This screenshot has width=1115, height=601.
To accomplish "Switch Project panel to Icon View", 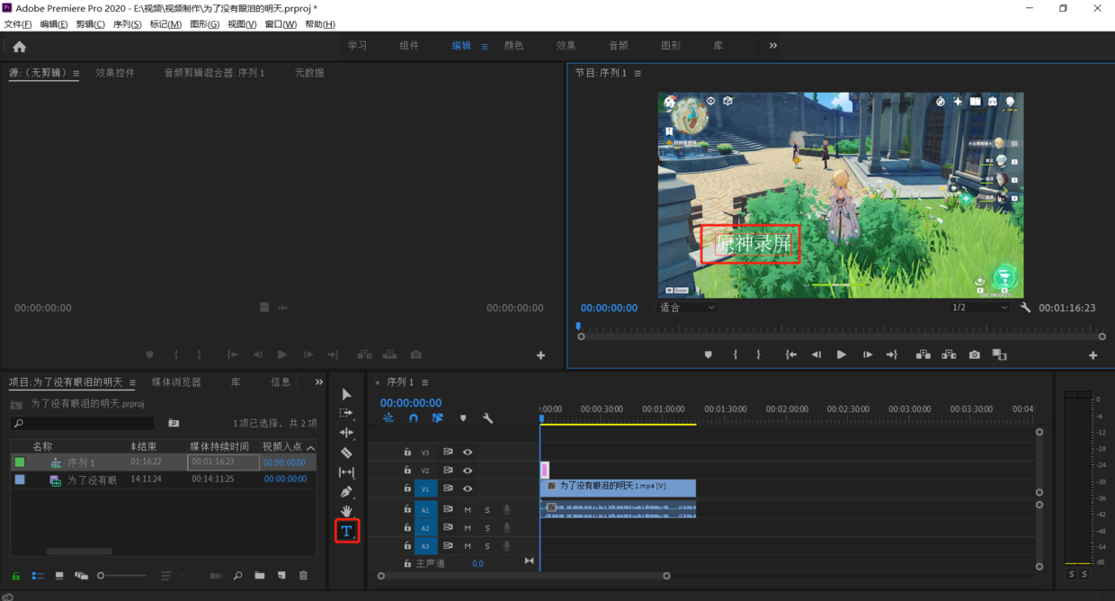I will point(59,576).
